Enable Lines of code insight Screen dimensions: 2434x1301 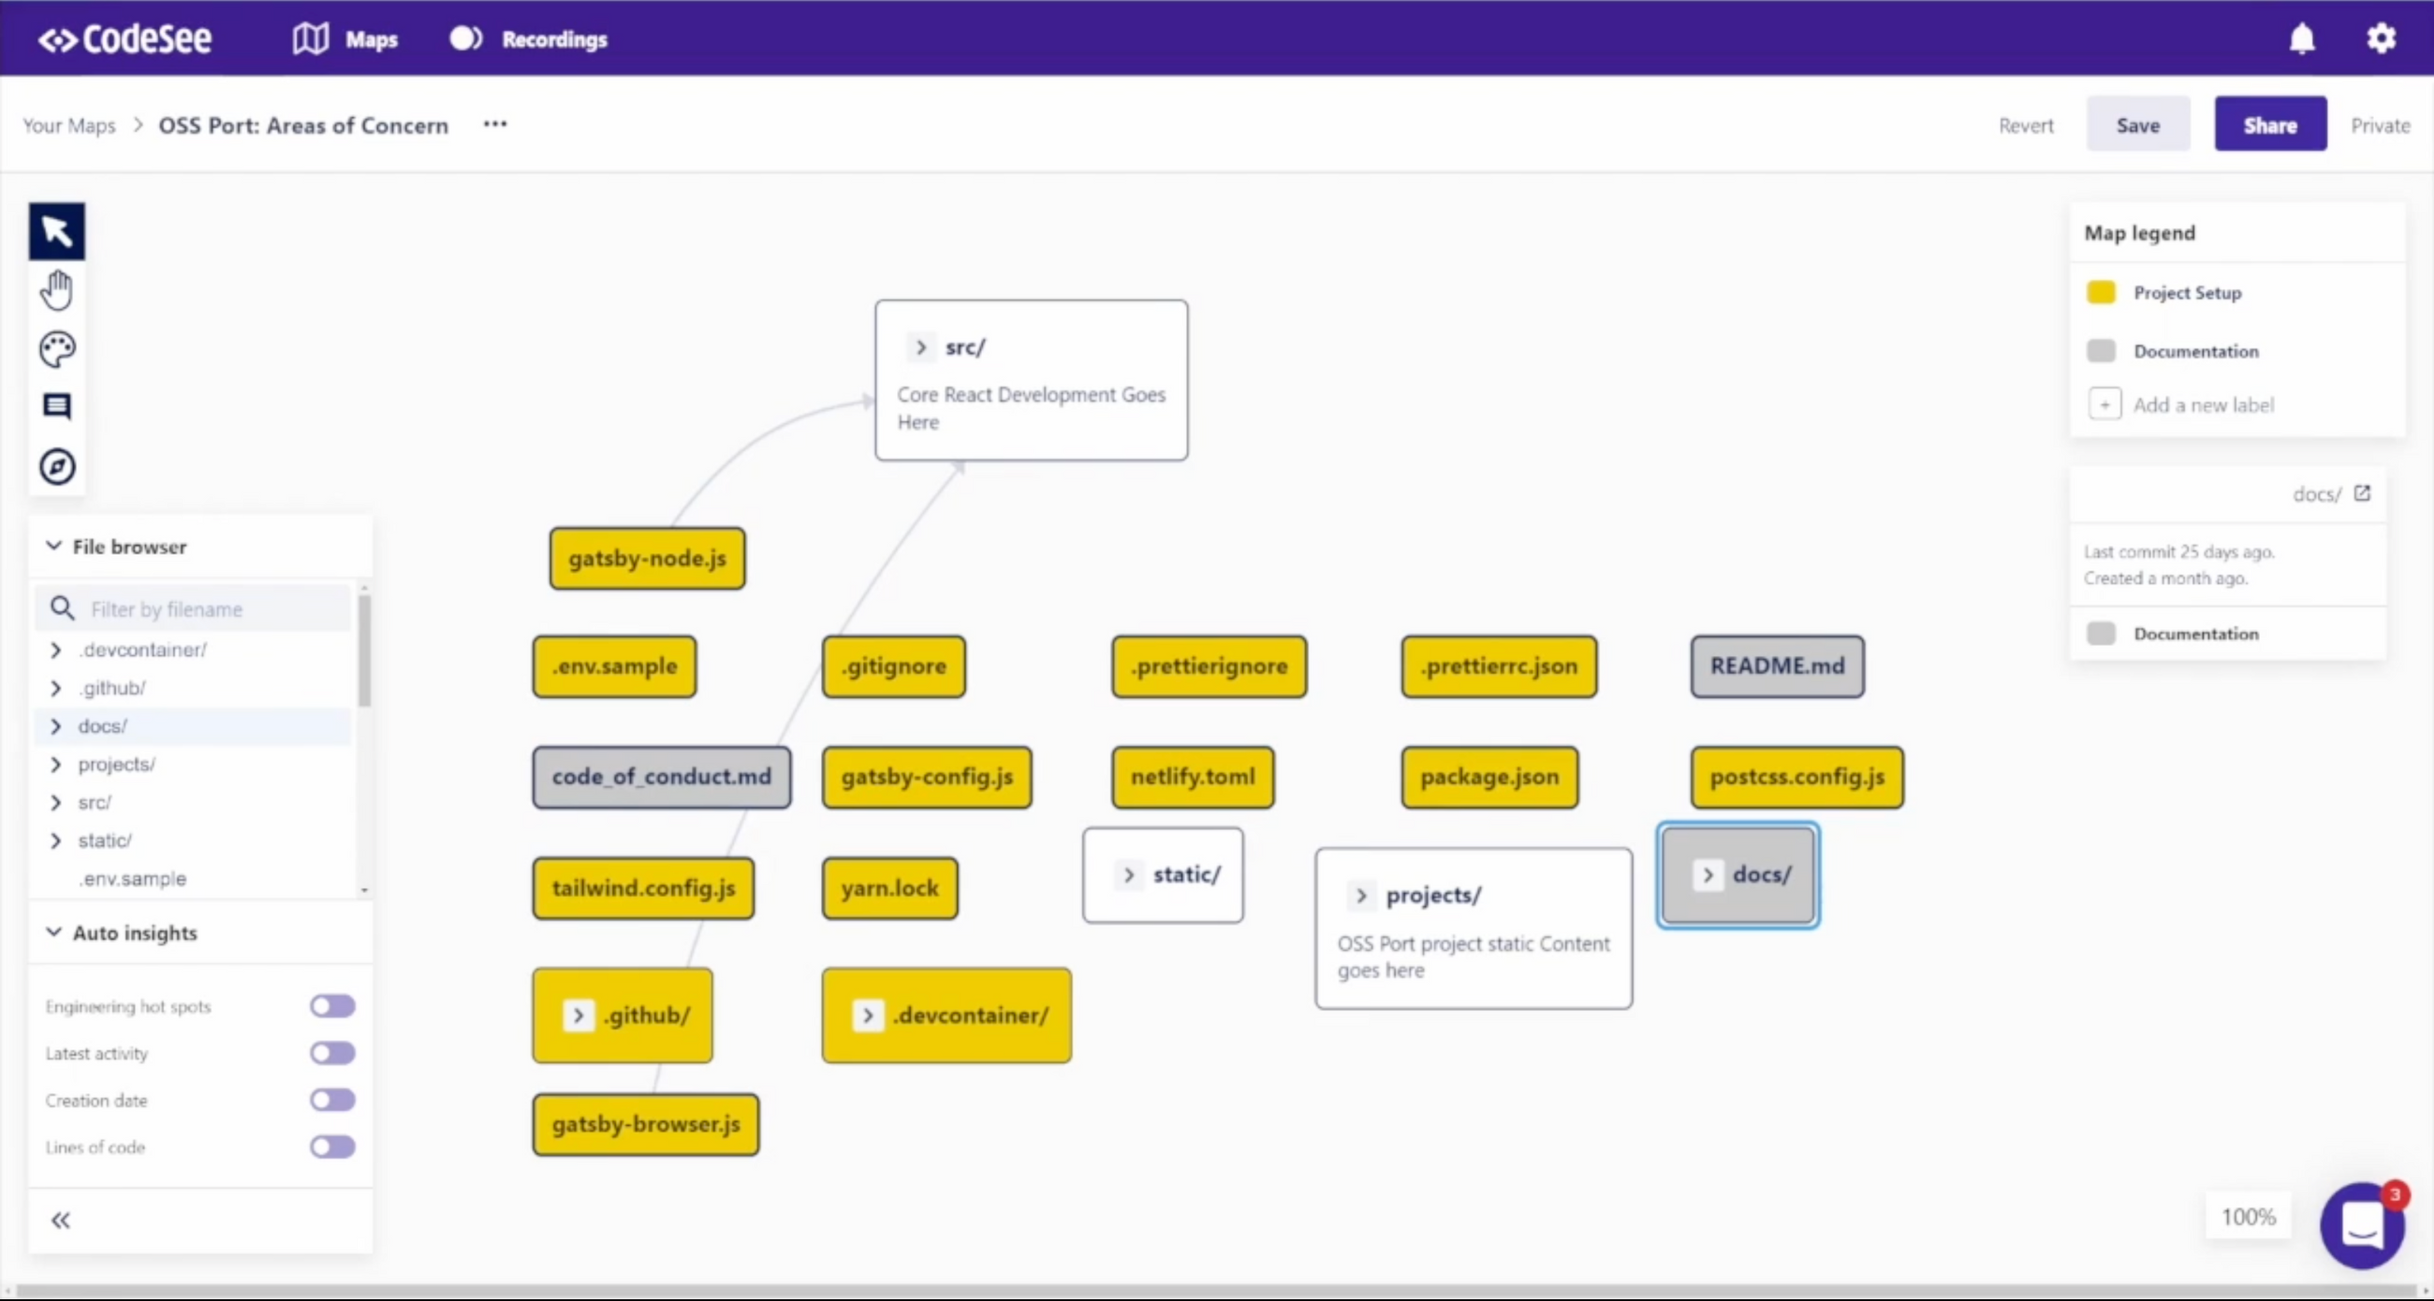[x=331, y=1146]
